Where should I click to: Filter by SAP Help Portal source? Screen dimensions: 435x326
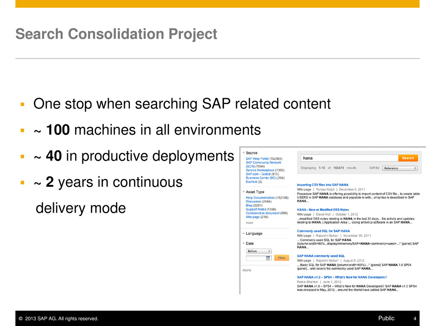257,159
